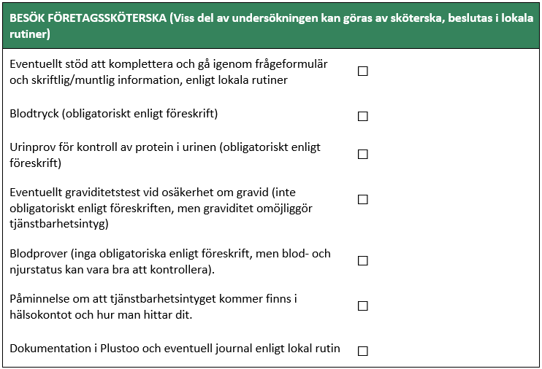Click the Blodtryck (obligatoriskt enligt föreskrift) text
This screenshot has width=542, height=369.
[x=114, y=114]
